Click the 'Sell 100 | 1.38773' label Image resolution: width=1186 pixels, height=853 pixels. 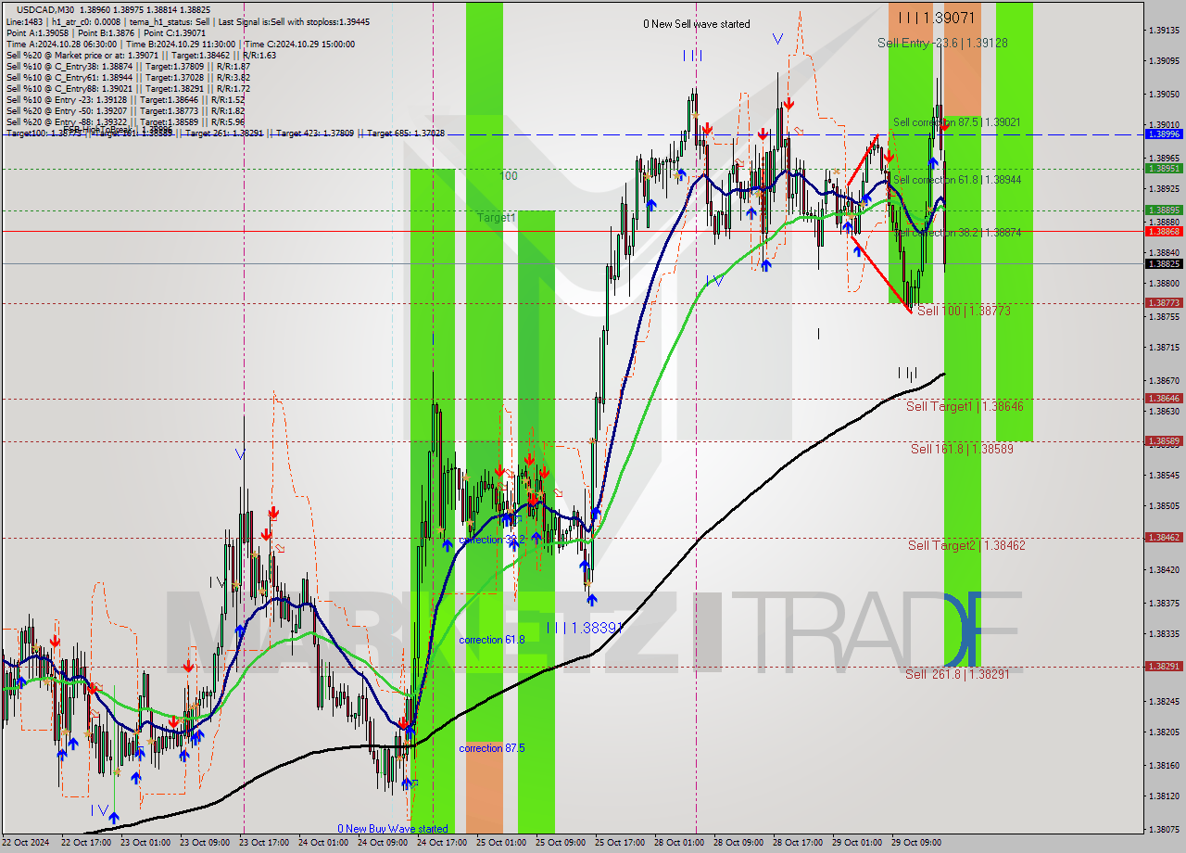(964, 311)
